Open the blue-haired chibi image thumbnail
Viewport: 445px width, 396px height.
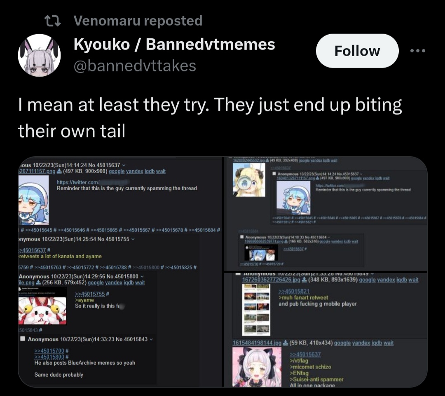coord(33,200)
